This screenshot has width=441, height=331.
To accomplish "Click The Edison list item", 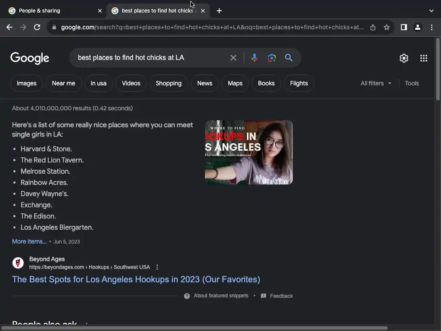I will click(x=38, y=216).
